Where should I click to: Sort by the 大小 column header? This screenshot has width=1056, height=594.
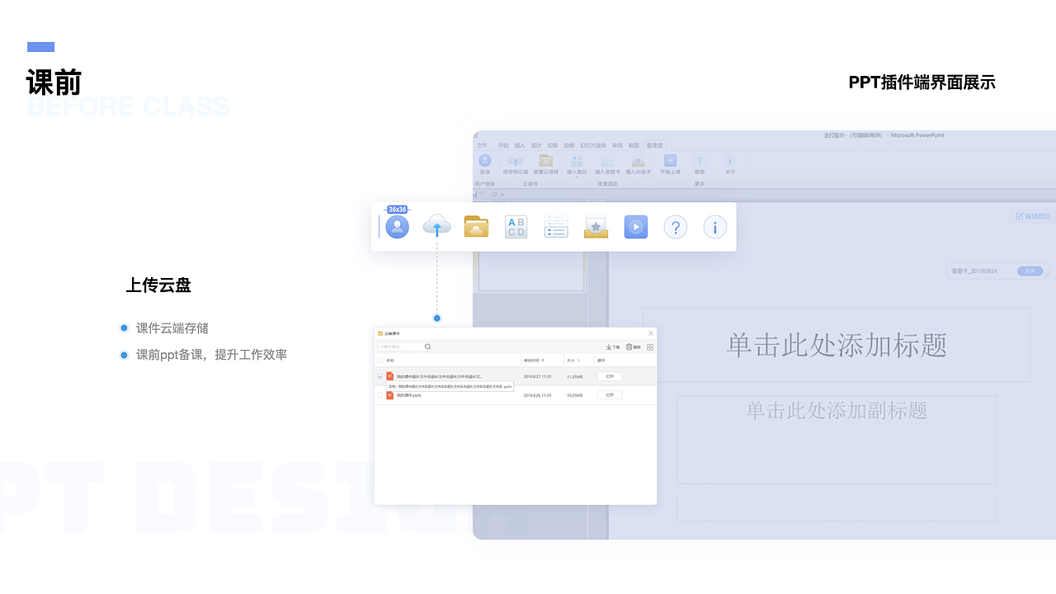(573, 361)
